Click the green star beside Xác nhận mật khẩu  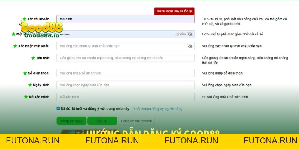(15, 46)
